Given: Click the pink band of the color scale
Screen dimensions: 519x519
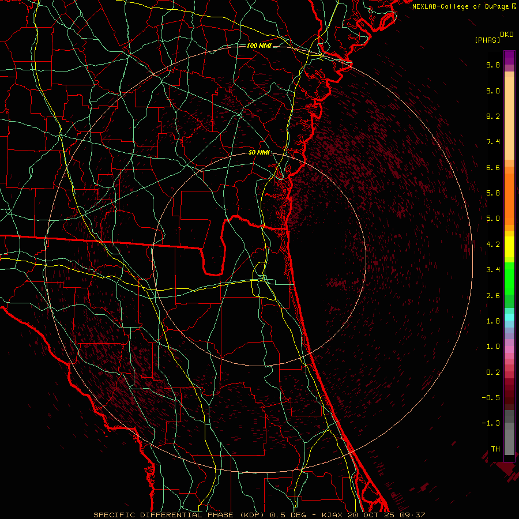Looking at the screenshot, I should tap(509, 349).
